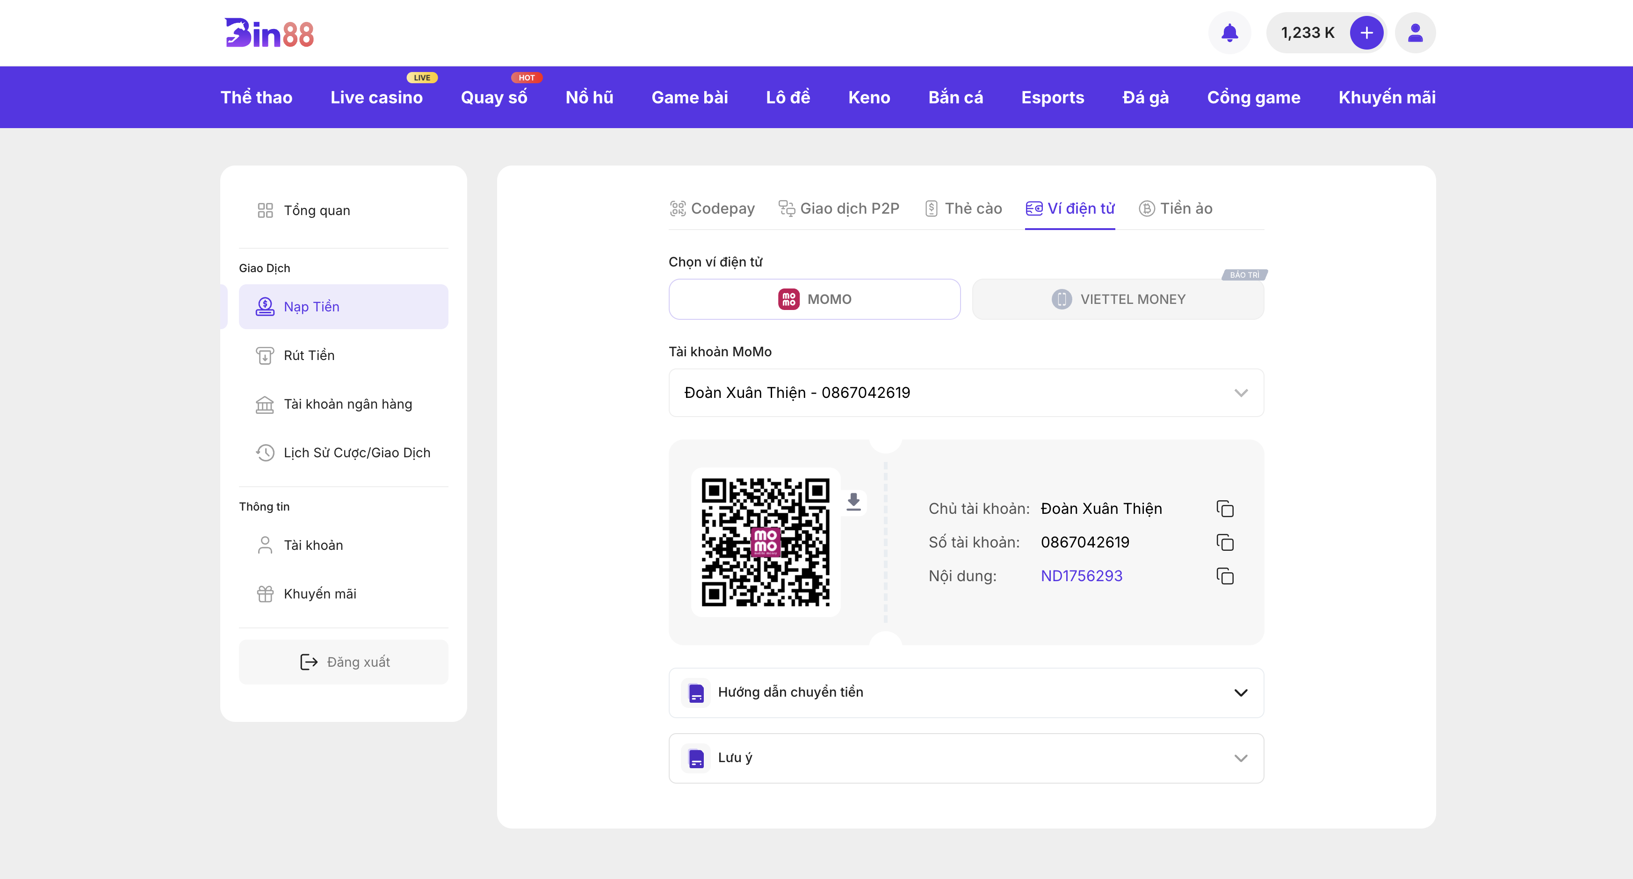Open Cổng game in the navigation bar
Viewport: 1633px width, 879px height.
(1253, 98)
